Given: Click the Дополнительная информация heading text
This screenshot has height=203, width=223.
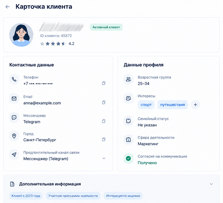Looking at the screenshot, I should pyautogui.click(x=50, y=184).
